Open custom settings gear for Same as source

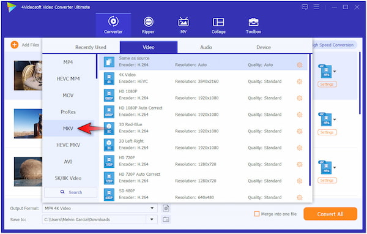pos(299,65)
